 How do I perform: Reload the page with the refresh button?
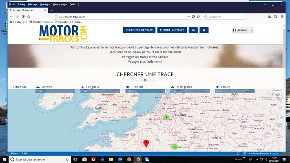tap(23, 17)
